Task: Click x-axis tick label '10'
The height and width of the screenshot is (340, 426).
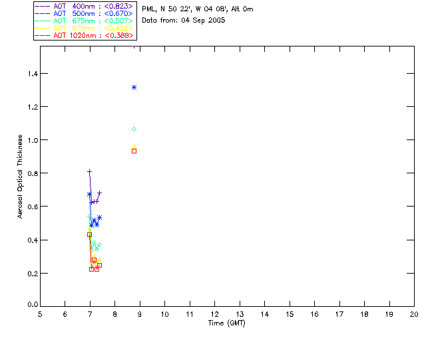Action: click(x=164, y=315)
